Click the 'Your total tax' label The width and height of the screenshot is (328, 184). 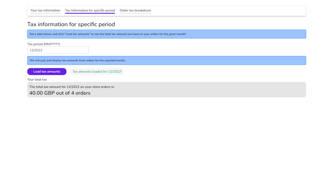pos(37,79)
